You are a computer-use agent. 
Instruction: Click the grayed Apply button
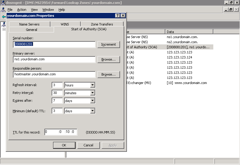click(x=113, y=145)
